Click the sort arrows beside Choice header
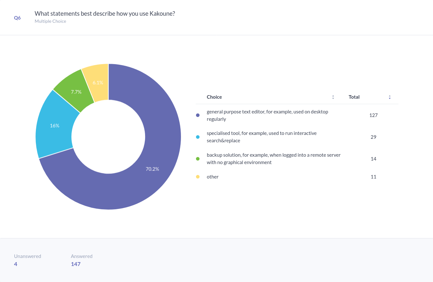Screen dimensions: 433x282 pyautogui.click(x=333, y=97)
